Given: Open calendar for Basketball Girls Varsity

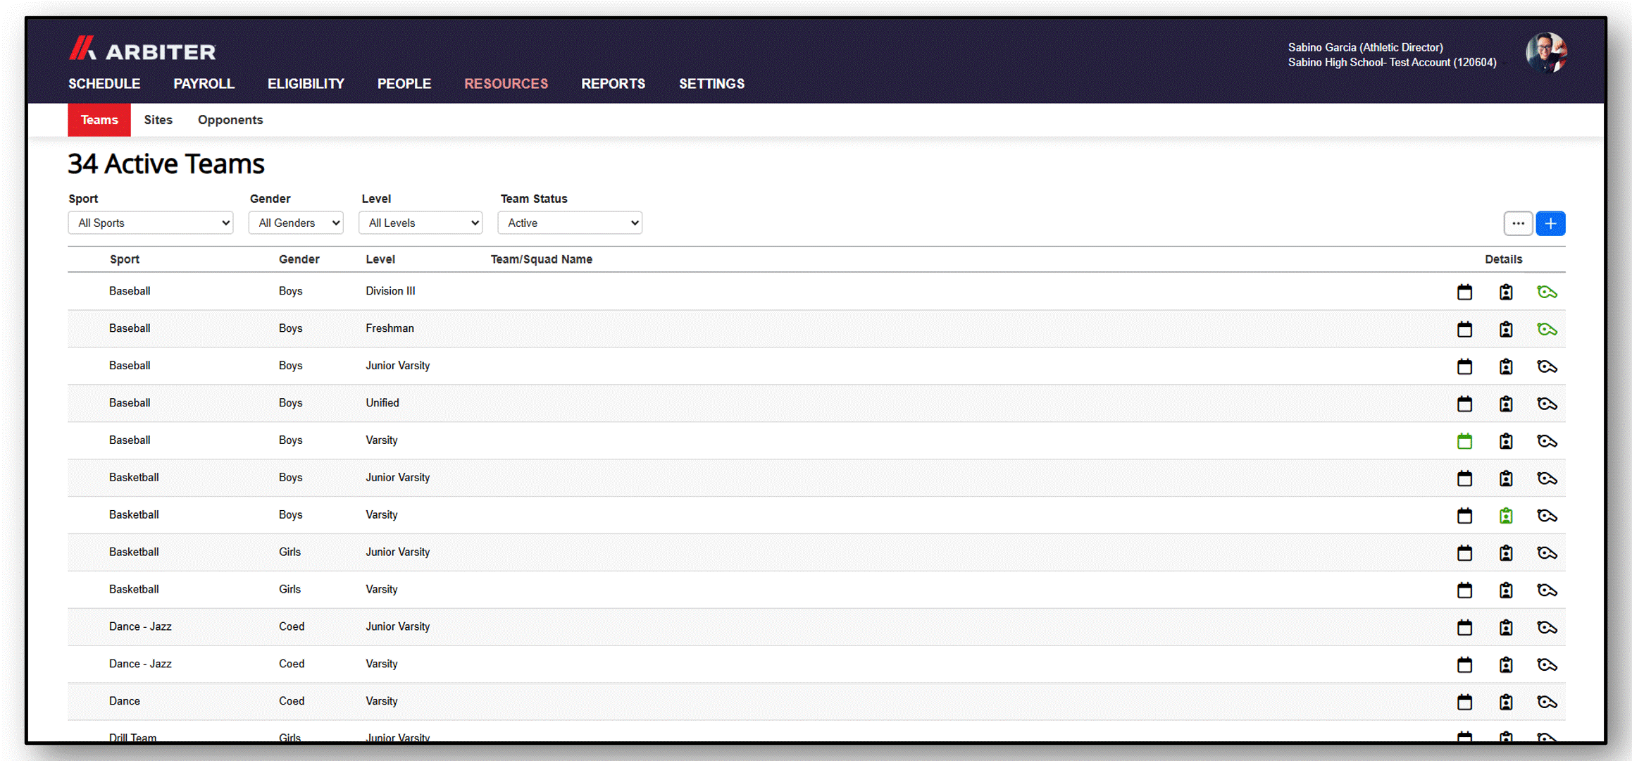Looking at the screenshot, I should pyautogui.click(x=1464, y=590).
